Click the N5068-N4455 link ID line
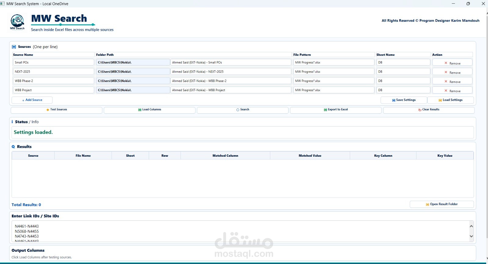Screen dimensions: 488x264 tap(27, 231)
